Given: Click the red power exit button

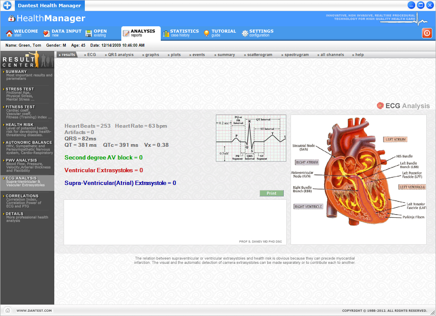Looking at the screenshot, I should click(x=427, y=33).
